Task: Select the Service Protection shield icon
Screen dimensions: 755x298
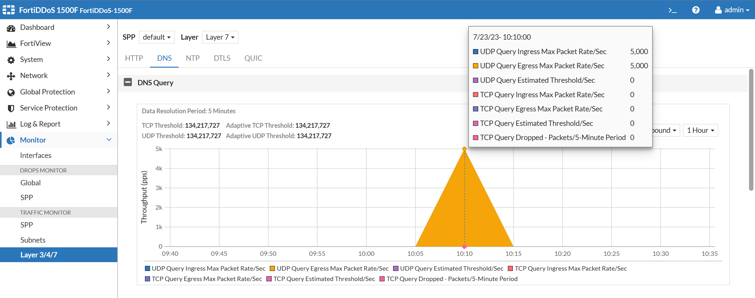Action: (x=11, y=108)
